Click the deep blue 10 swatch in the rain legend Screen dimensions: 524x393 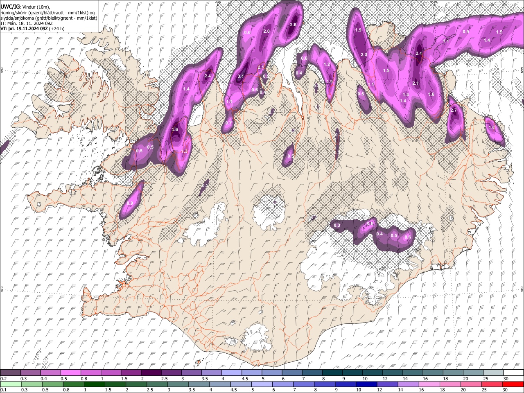(x=366, y=384)
